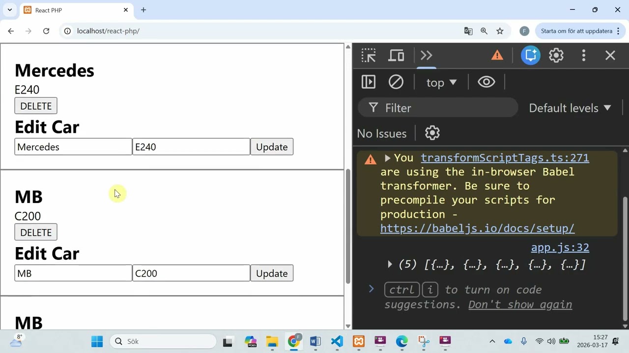Expand the Babel warning message triangle

pos(387,158)
